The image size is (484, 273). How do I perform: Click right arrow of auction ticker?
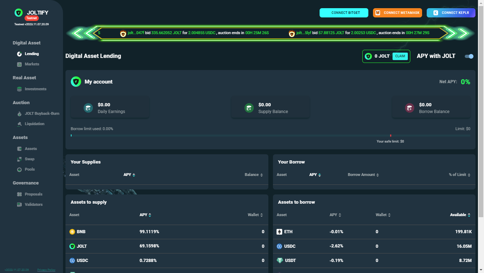point(460,33)
